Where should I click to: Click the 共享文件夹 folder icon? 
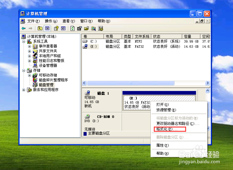(35, 51)
